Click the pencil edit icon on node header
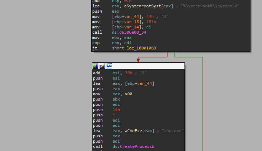 point(102,66)
